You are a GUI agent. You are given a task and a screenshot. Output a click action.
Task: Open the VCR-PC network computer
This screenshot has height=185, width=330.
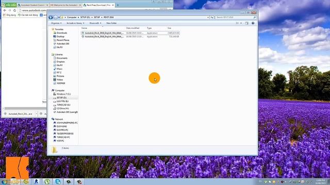click(60, 141)
